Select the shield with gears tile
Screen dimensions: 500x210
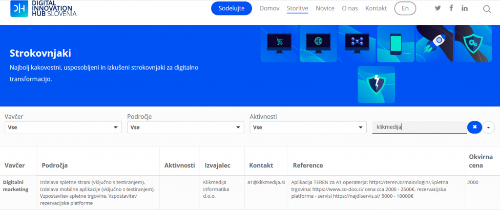pyautogui.click(x=473, y=43)
